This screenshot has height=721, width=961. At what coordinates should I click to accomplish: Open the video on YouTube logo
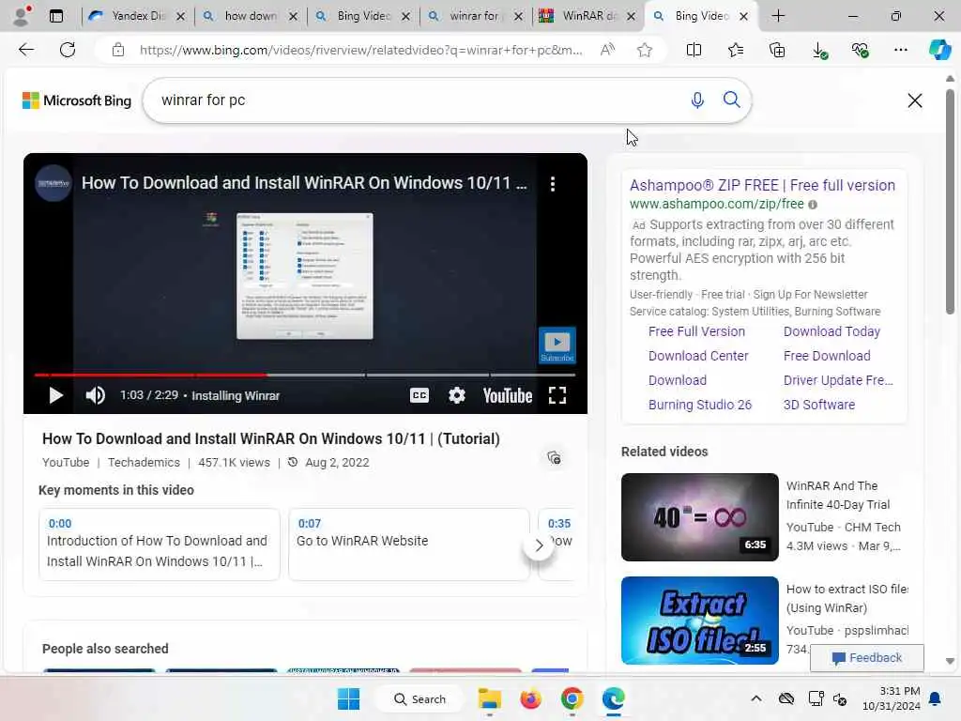pyautogui.click(x=508, y=396)
